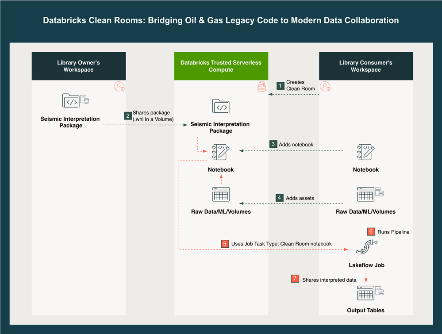The width and height of the screenshot is (442, 334).
Task: Click the step 5 orange number badge
Action: pos(225,244)
